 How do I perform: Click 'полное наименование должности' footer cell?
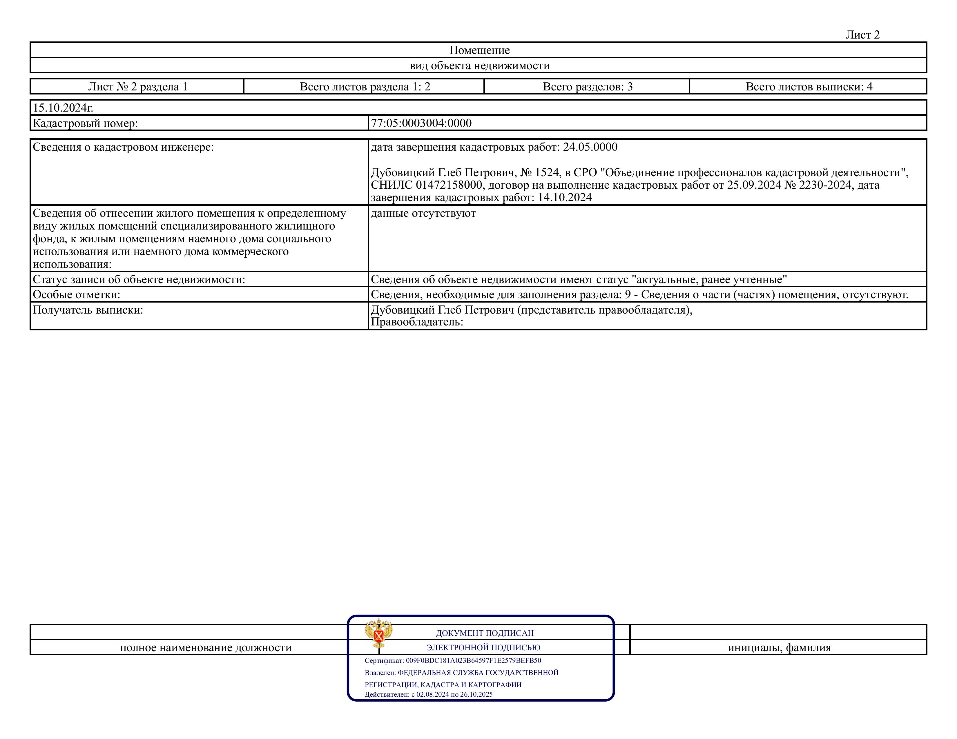pos(206,647)
